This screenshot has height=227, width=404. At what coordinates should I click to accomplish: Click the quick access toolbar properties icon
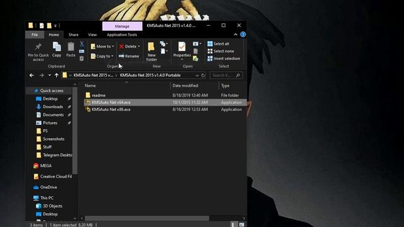click(x=42, y=25)
